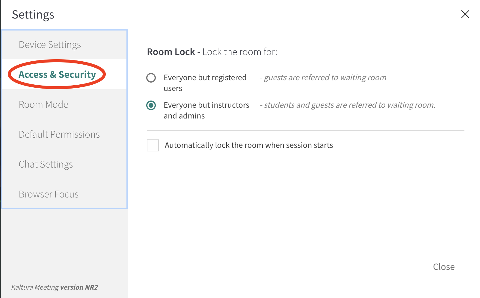This screenshot has height=298, width=480.
Task: Choose the 'Everyone but instructors and admins' radio button
Action: point(151,105)
